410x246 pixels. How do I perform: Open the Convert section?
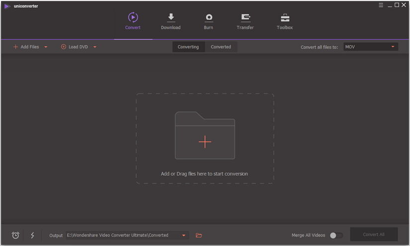[x=133, y=21]
